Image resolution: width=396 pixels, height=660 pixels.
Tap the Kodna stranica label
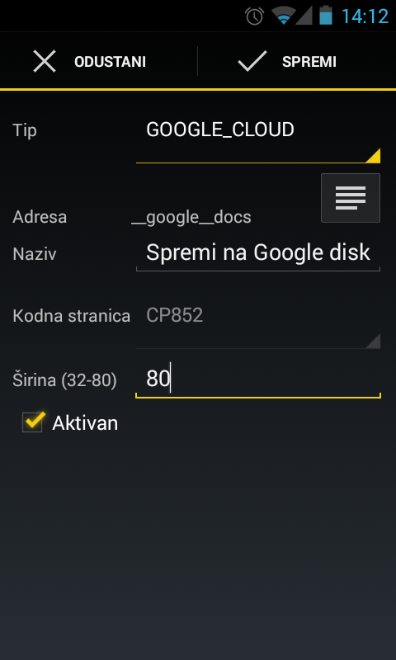tap(72, 316)
